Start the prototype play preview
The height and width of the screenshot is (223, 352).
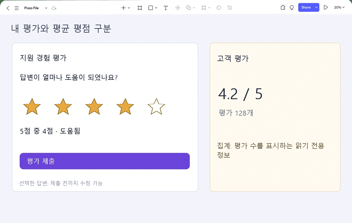tap(326, 8)
